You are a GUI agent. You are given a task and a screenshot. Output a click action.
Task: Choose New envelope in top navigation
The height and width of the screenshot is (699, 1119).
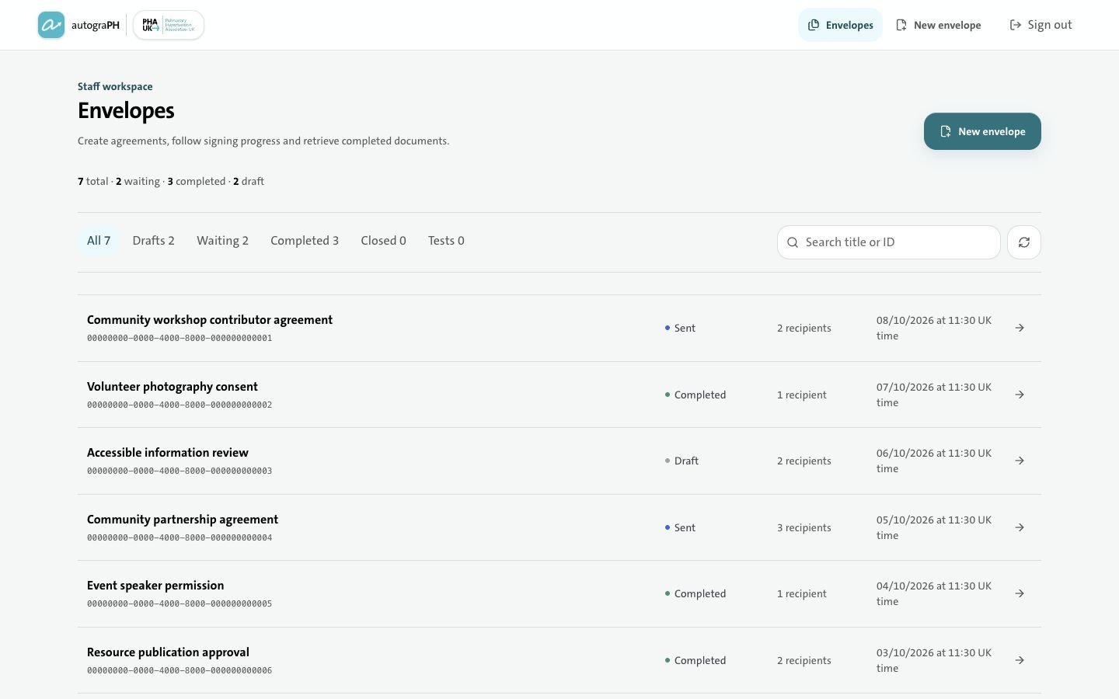(939, 25)
